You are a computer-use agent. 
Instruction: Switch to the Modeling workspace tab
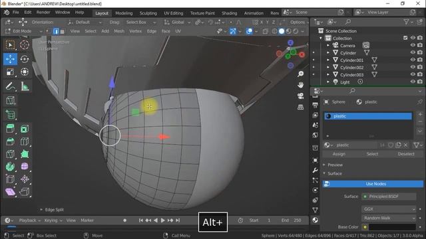coord(124,13)
